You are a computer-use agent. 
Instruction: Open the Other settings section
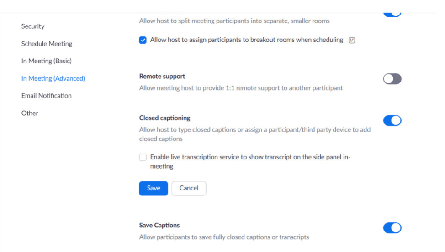point(30,113)
